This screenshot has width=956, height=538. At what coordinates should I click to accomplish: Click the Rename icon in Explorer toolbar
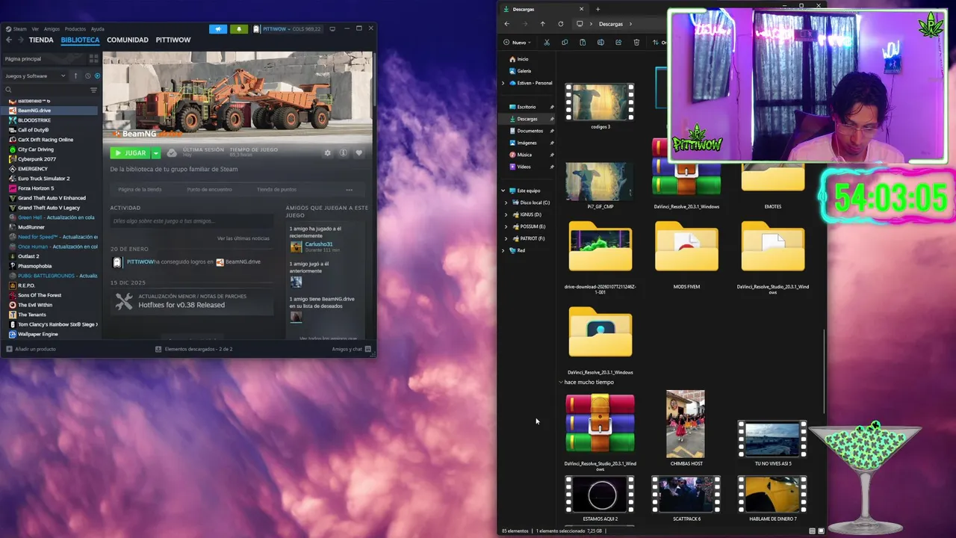600,43
